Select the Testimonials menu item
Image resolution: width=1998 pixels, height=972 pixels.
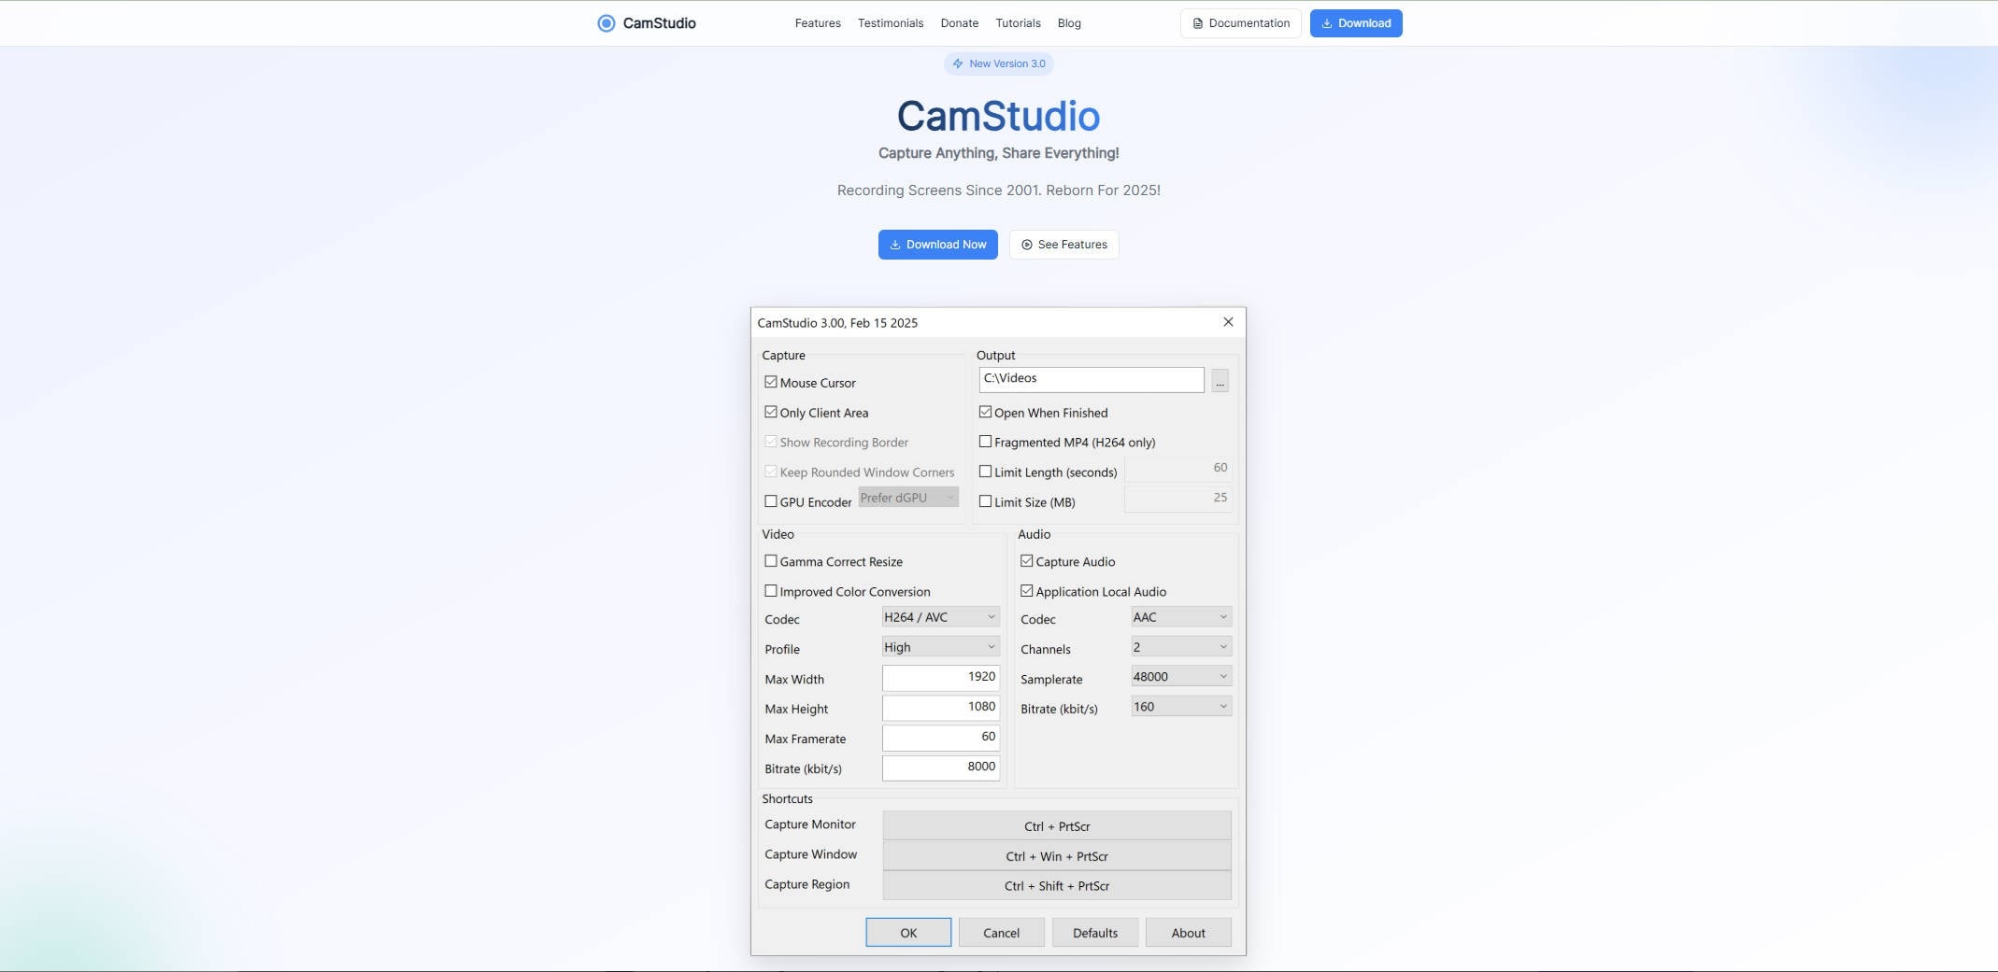(890, 22)
